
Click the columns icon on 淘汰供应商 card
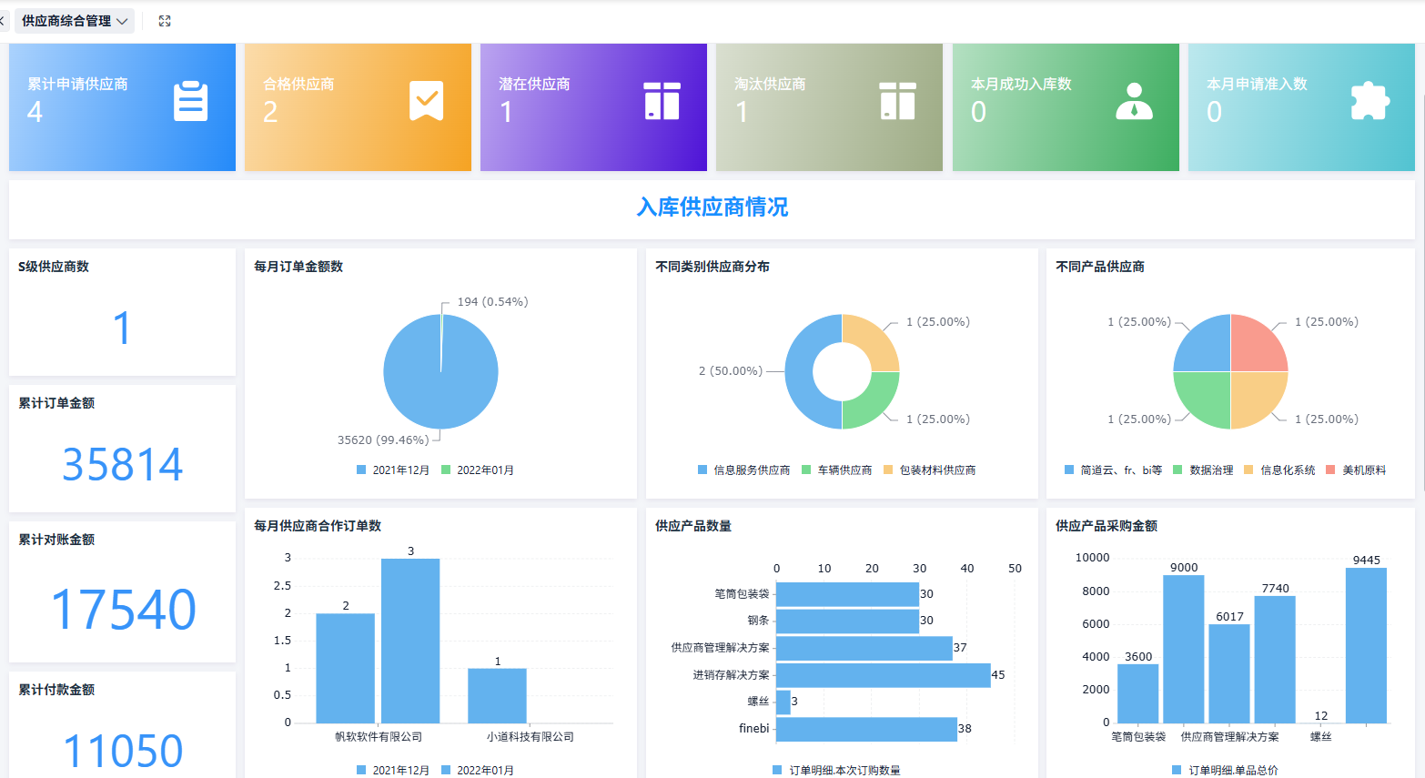(x=897, y=101)
